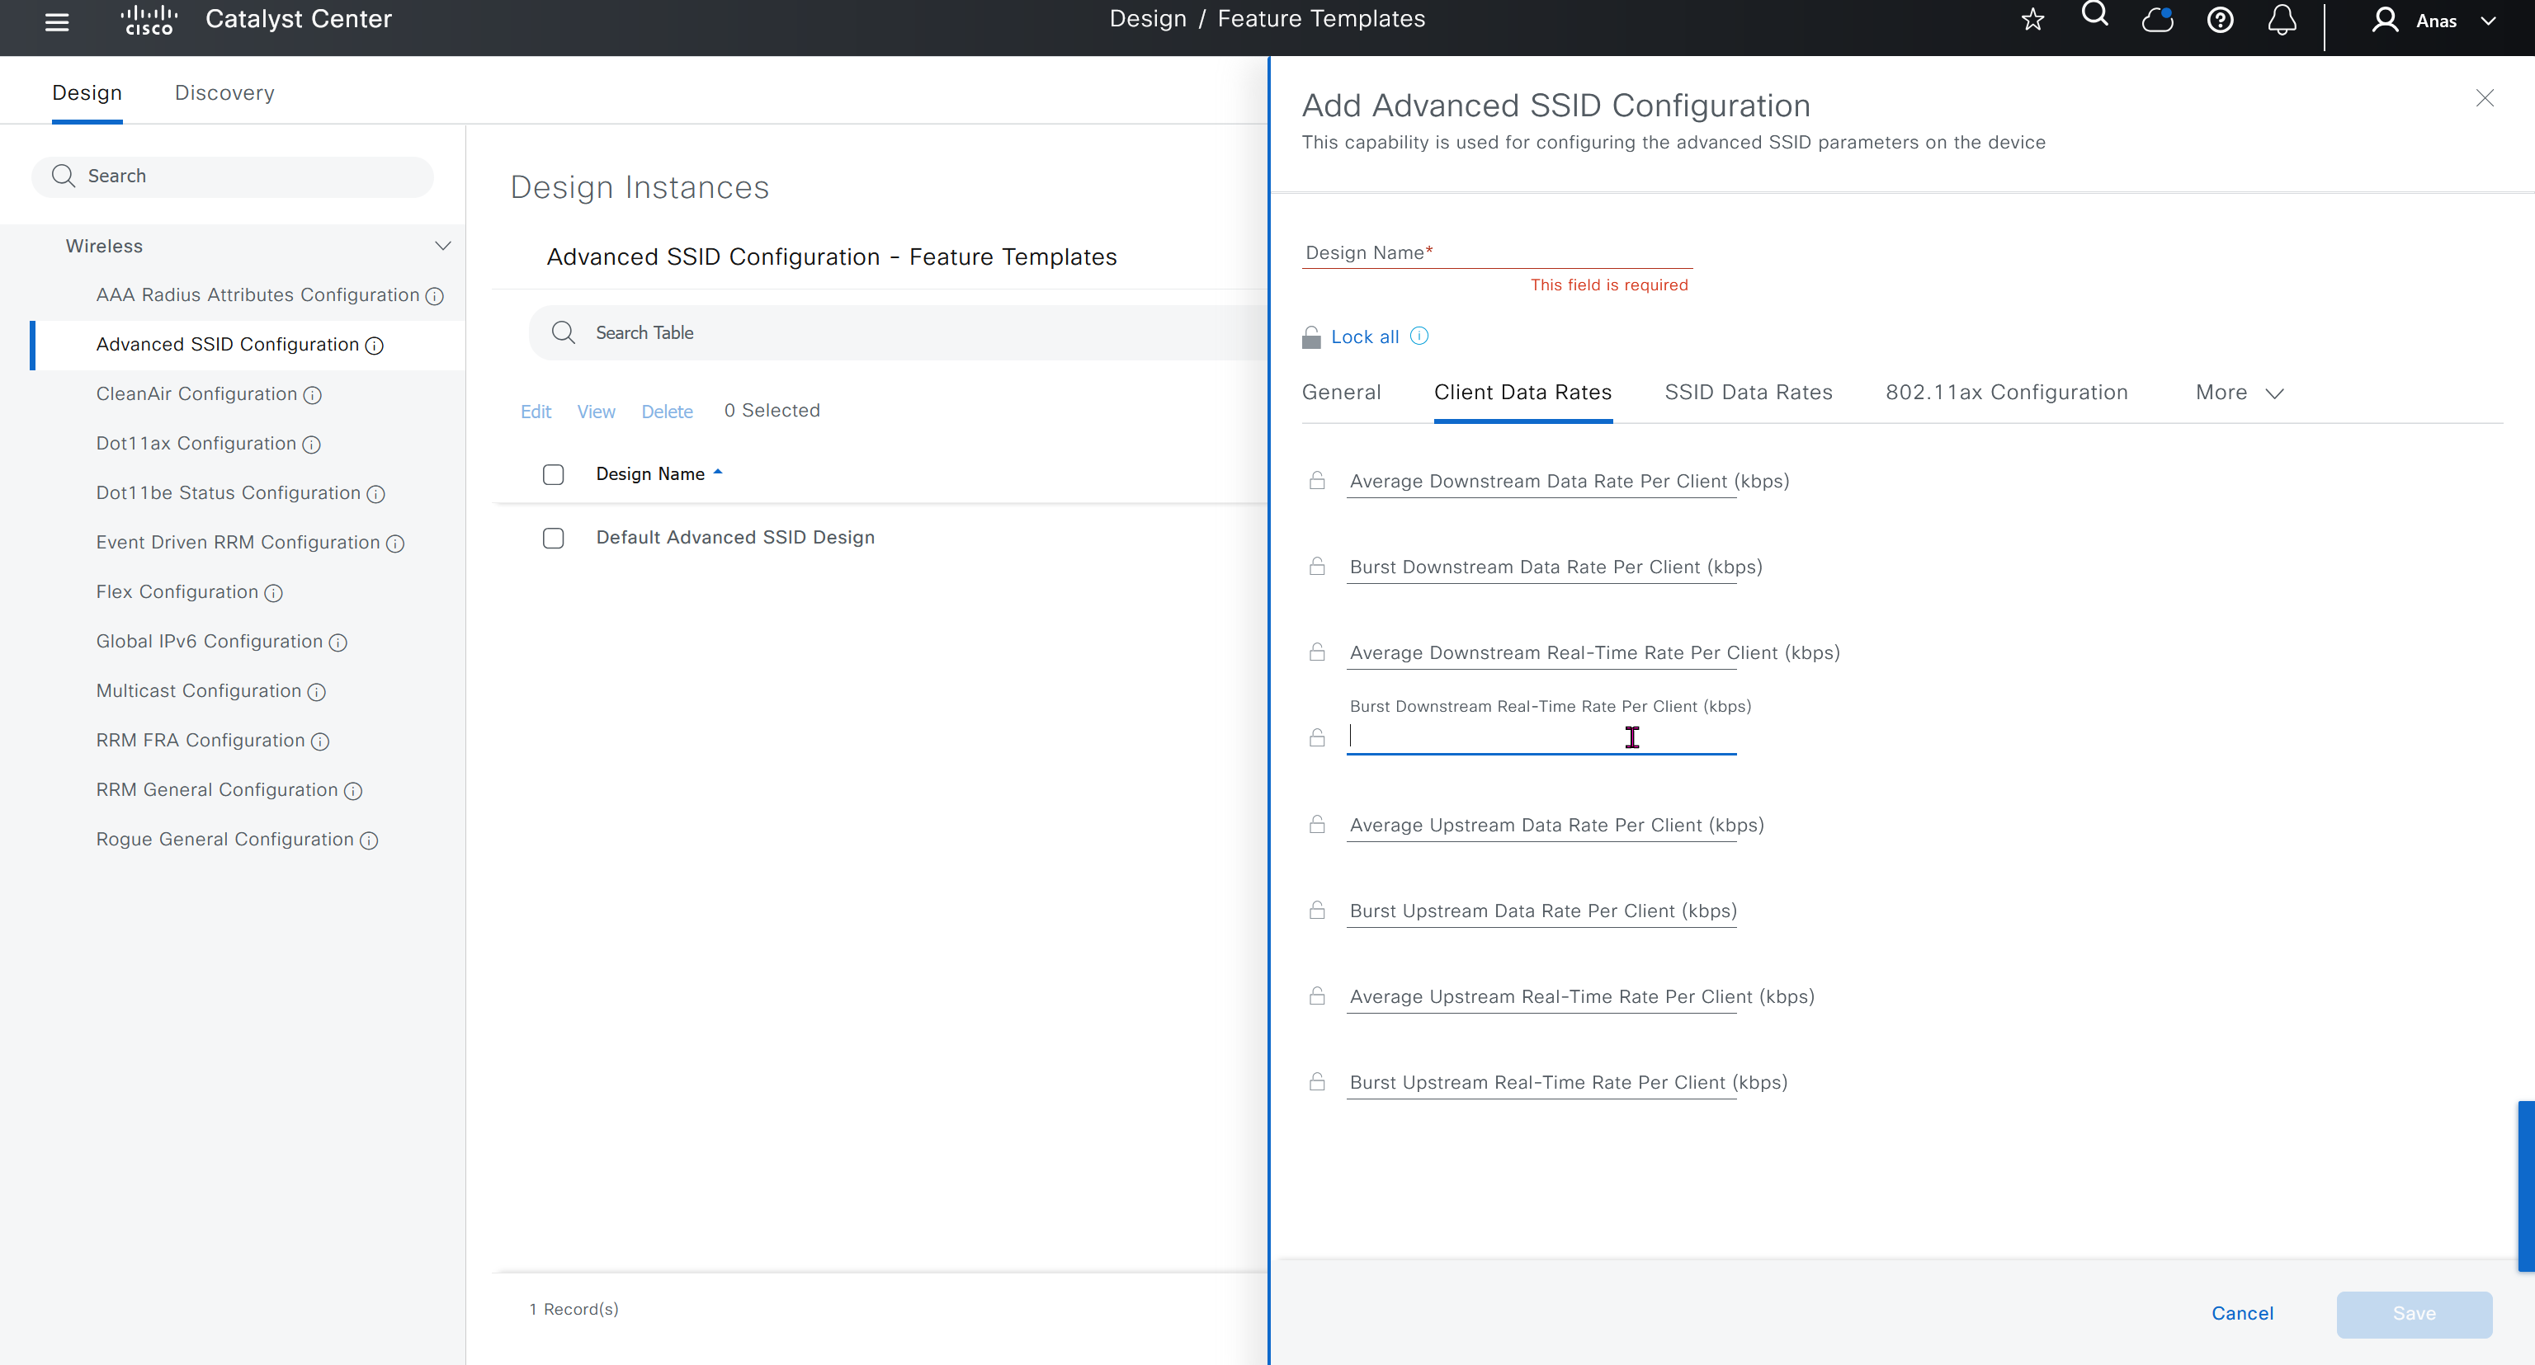Open the help question mark icon
2535x1365 pixels.
[x=2219, y=20]
